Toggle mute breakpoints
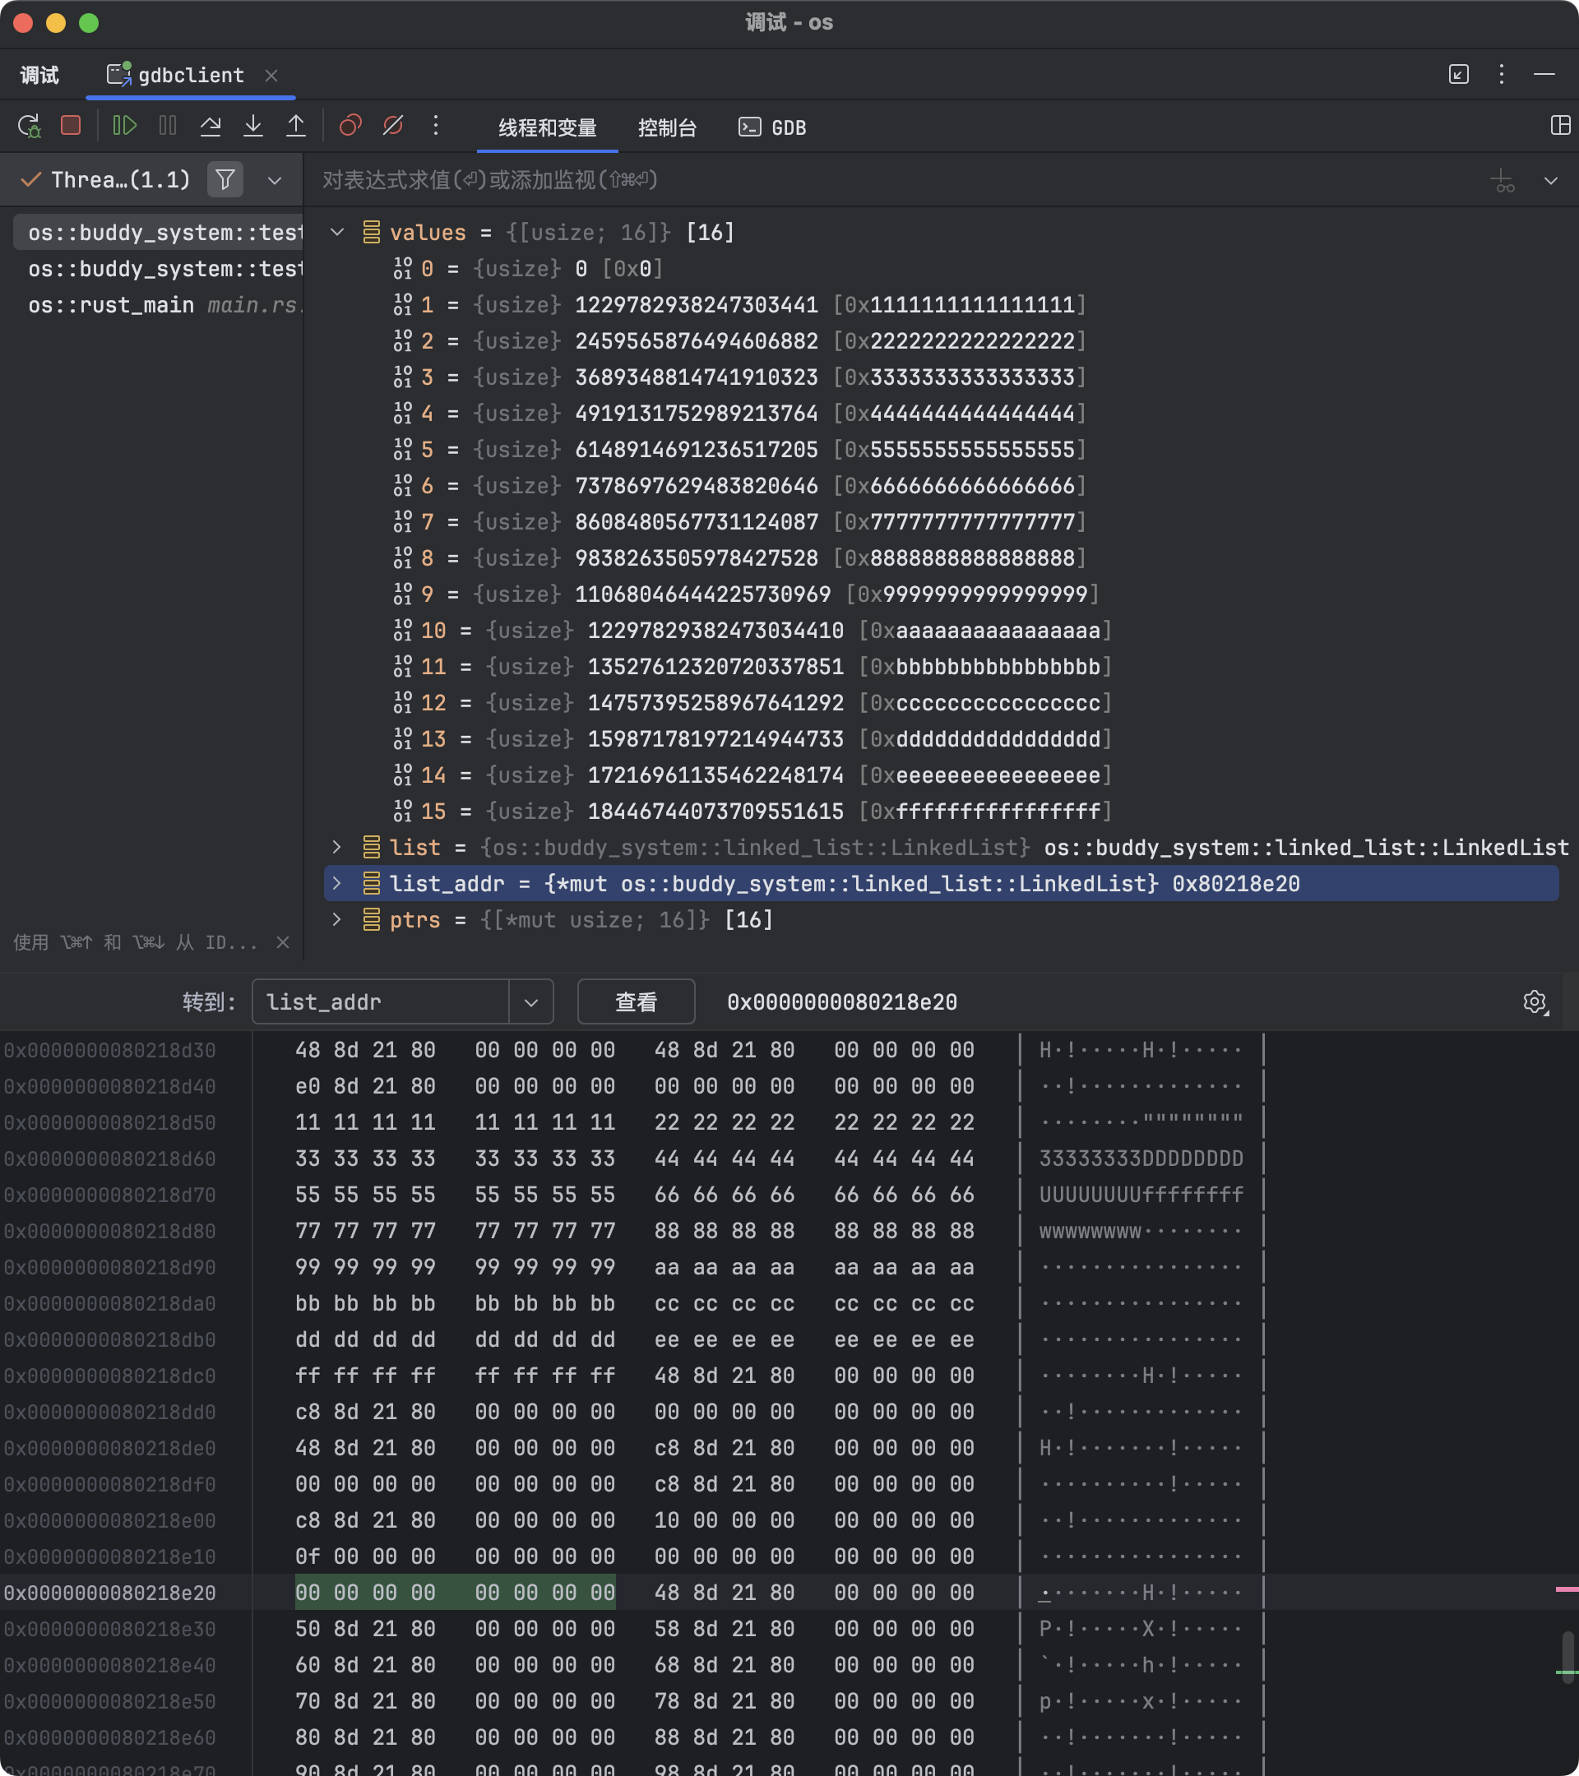Viewport: 1579px width, 1776px height. [393, 126]
